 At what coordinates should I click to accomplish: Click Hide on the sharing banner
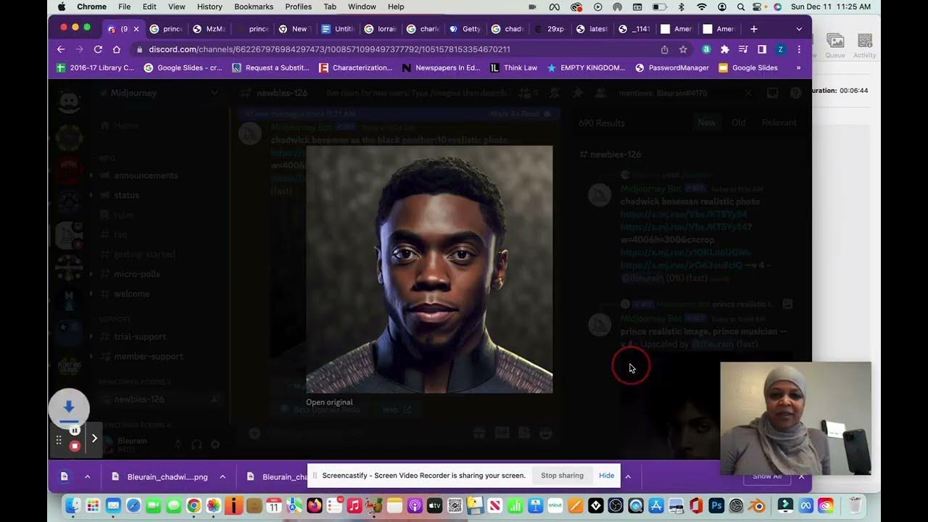click(607, 476)
